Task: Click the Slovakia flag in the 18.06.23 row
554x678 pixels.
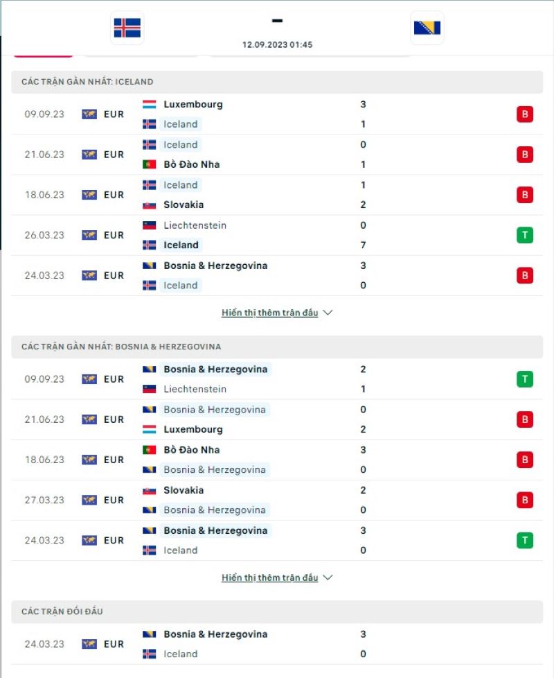Action: pos(150,205)
